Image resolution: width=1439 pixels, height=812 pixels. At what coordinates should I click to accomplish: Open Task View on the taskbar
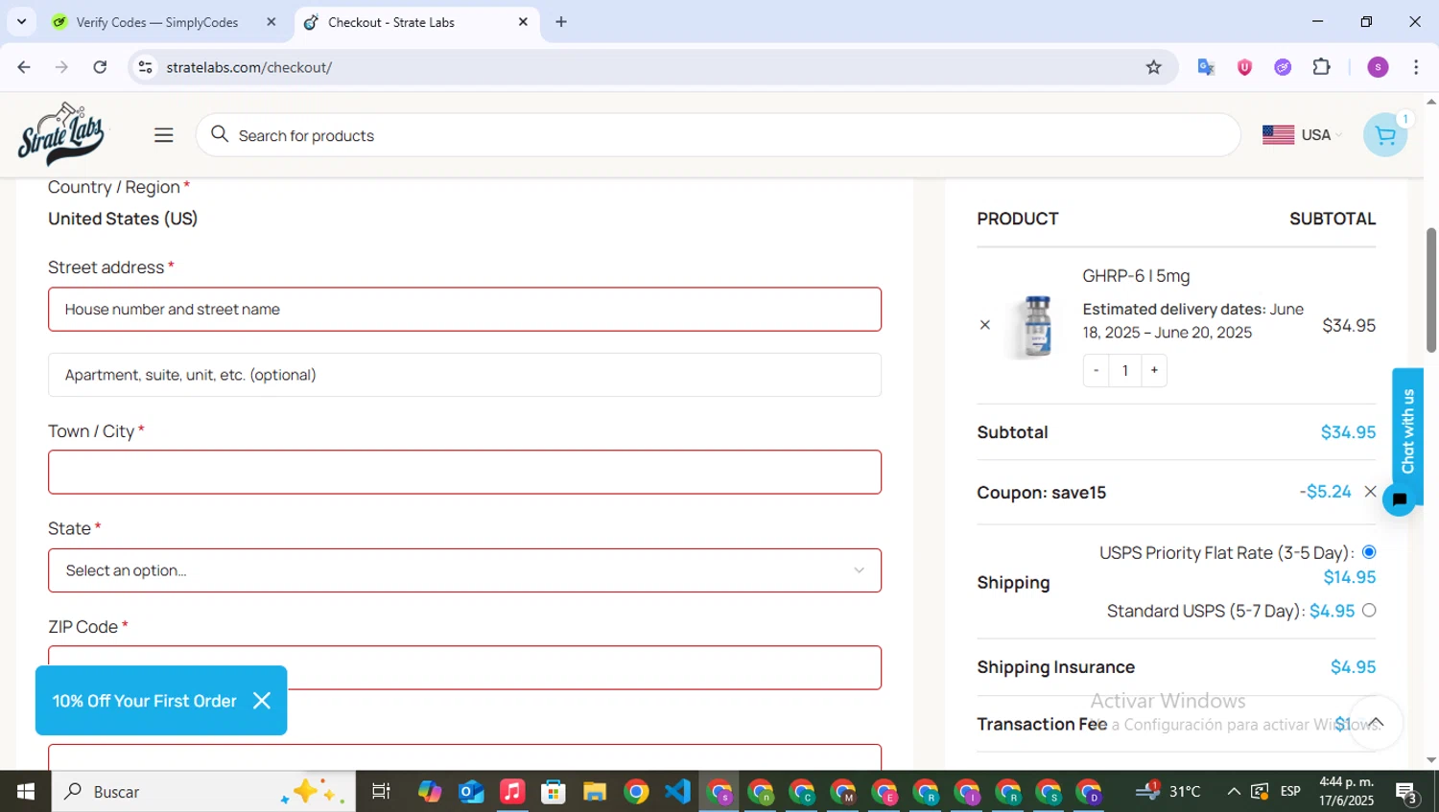pos(381,792)
